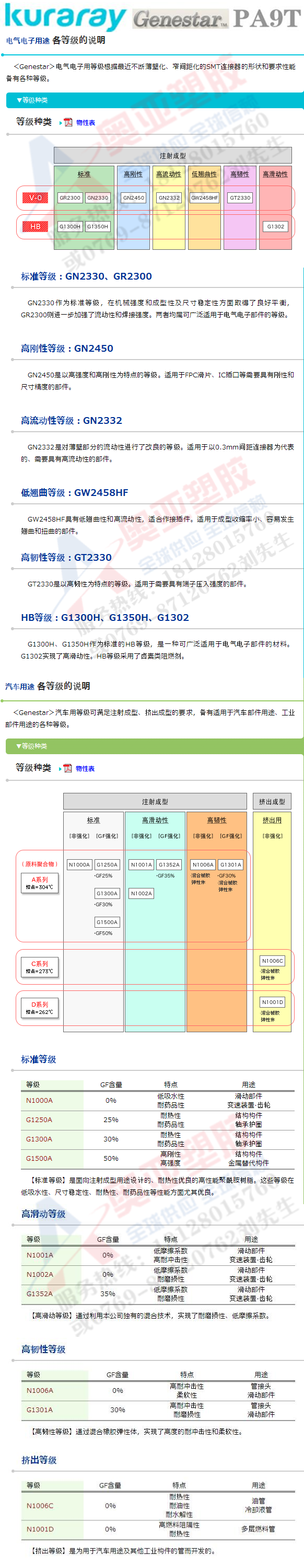Click the red HB flame rating label
The image size is (304, 1558).
coord(36,227)
